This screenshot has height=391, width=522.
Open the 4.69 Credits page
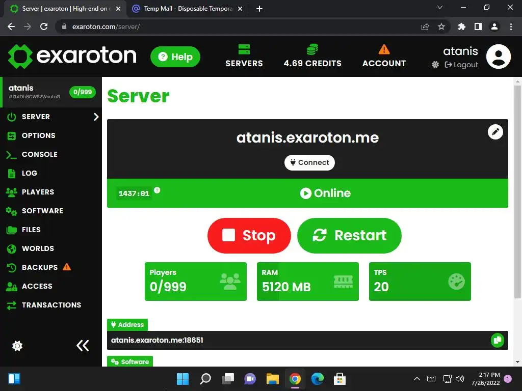coord(312,56)
